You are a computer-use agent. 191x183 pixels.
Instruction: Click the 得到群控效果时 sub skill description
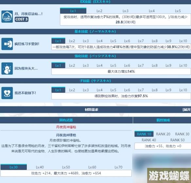(x=121, y=96)
